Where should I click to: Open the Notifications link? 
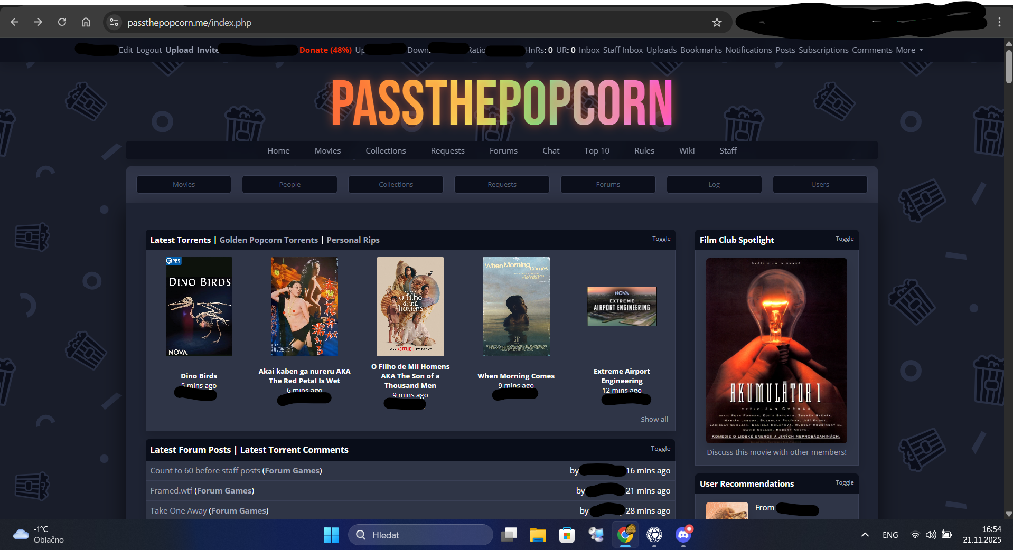pyautogui.click(x=748, y=50)
